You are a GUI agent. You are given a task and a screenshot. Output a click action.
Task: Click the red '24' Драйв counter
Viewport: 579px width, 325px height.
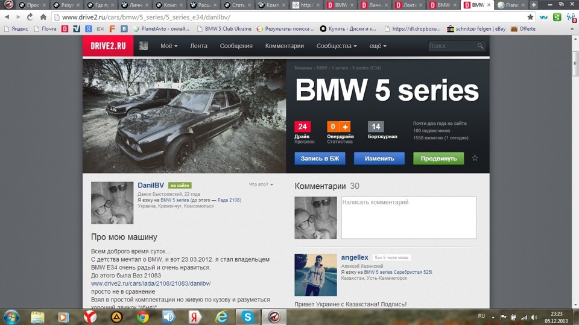[302, 127]
